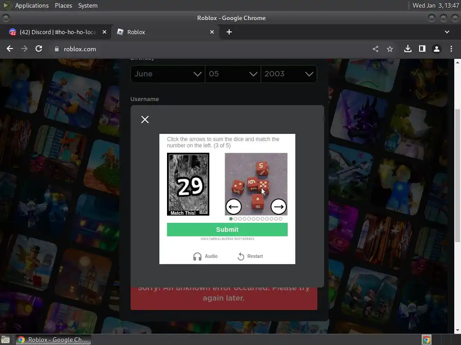Open the Applications menu
461x345 pixels.
point(32,5)
